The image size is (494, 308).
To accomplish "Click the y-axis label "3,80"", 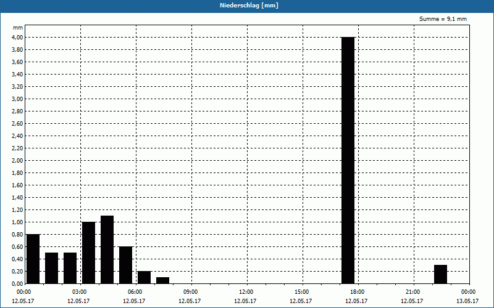I will (17, 50).
